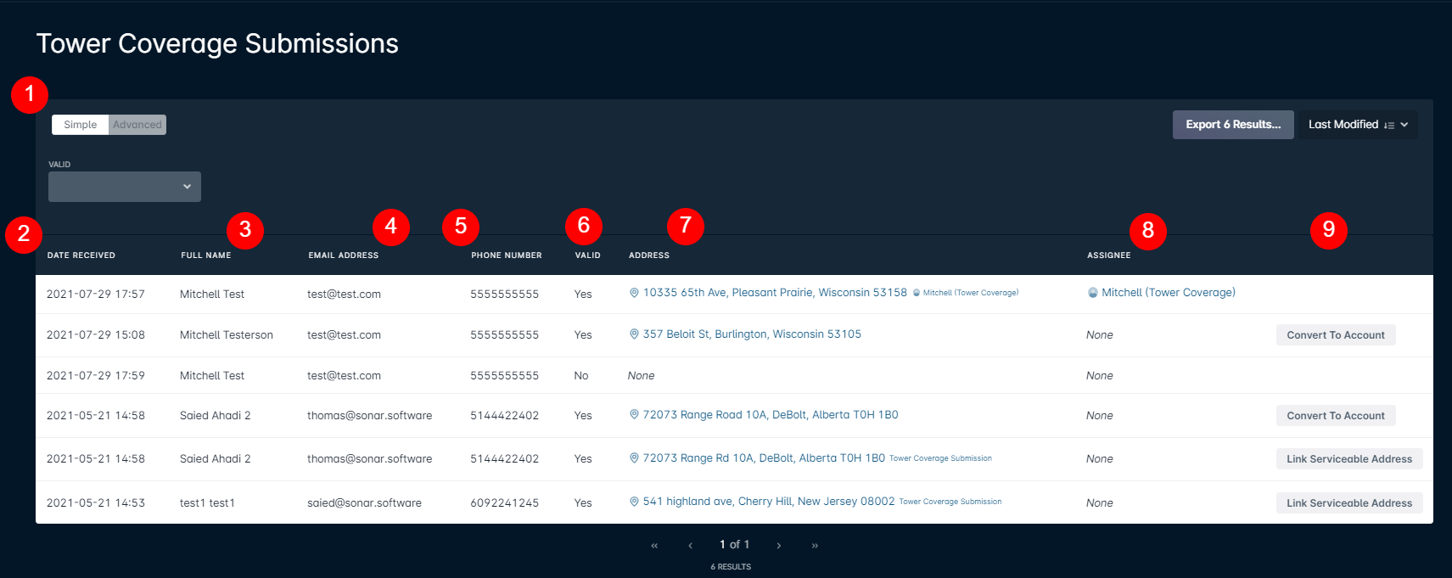The width and height of the screenshot is (1452, 578).
Task: Open address 72073 Range Road 10A link
Action: coord(771,415)
